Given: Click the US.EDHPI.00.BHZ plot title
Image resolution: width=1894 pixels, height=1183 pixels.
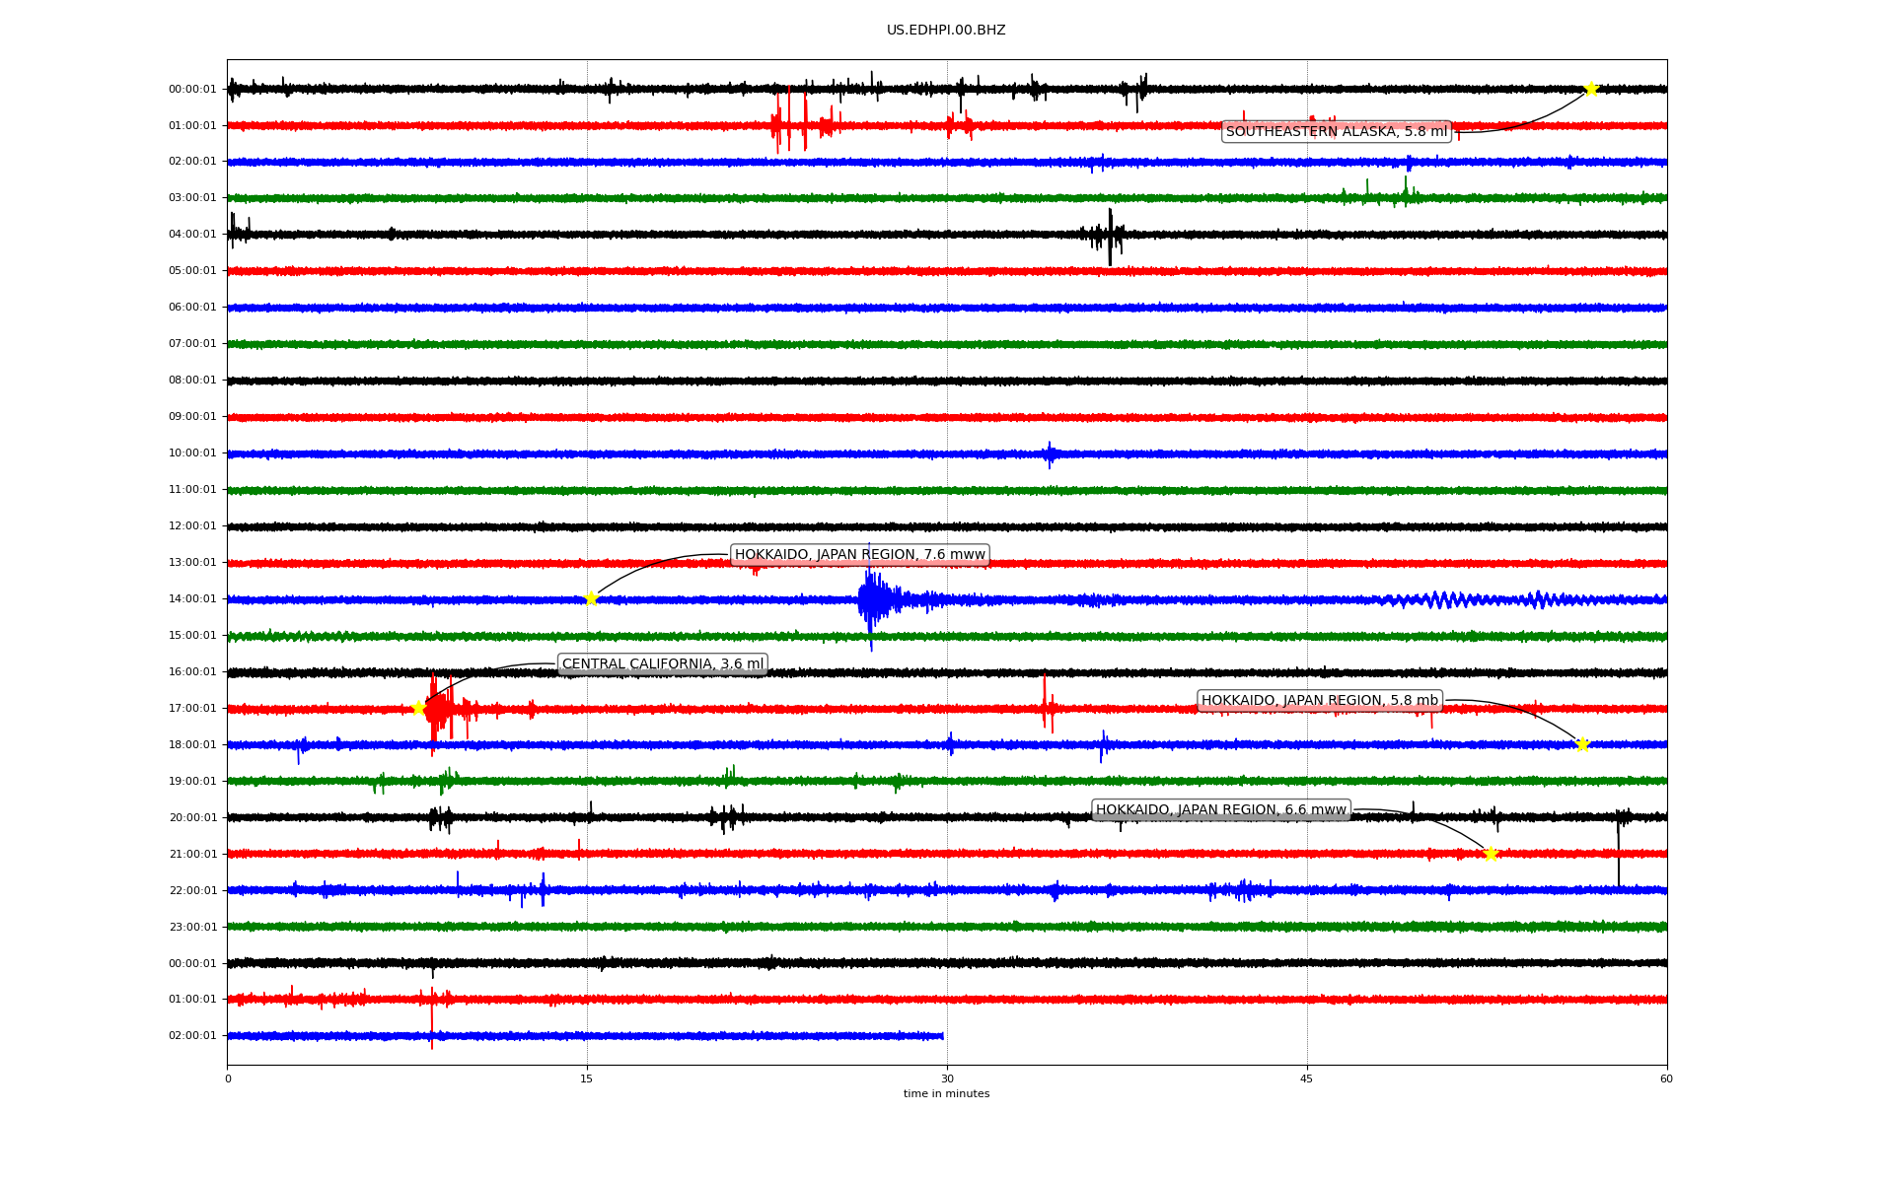Looking at the screenshot, I should (x=946, y=31).
